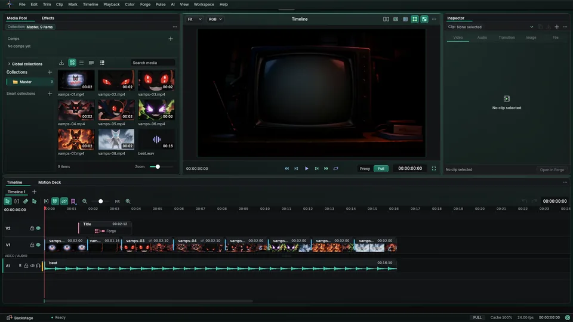Select the track-select arrow tool

click(x=35, y=201)
